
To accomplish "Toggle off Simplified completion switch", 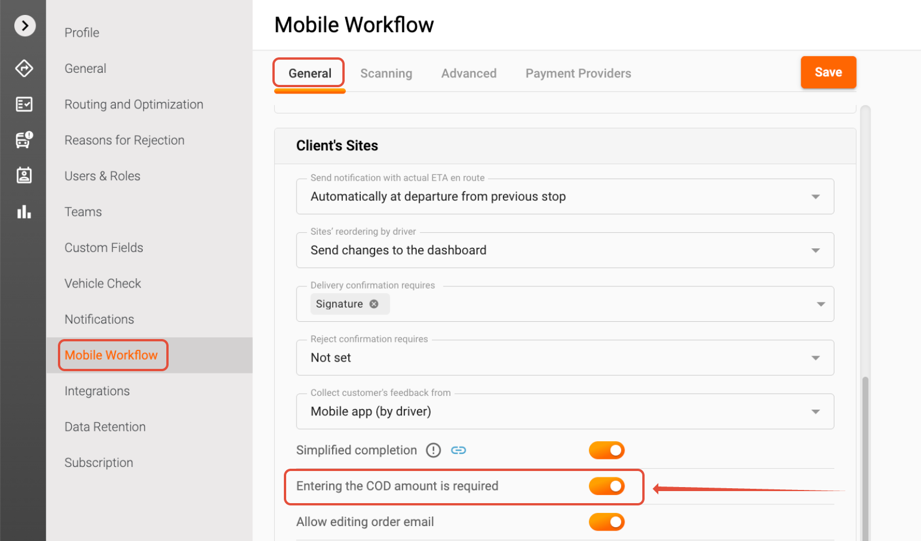I will [606, 450].
